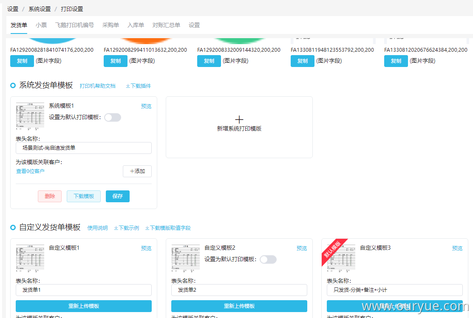Click the 下载插件 download link
This screenshot has width=473, height=318.
coord(139,86)
